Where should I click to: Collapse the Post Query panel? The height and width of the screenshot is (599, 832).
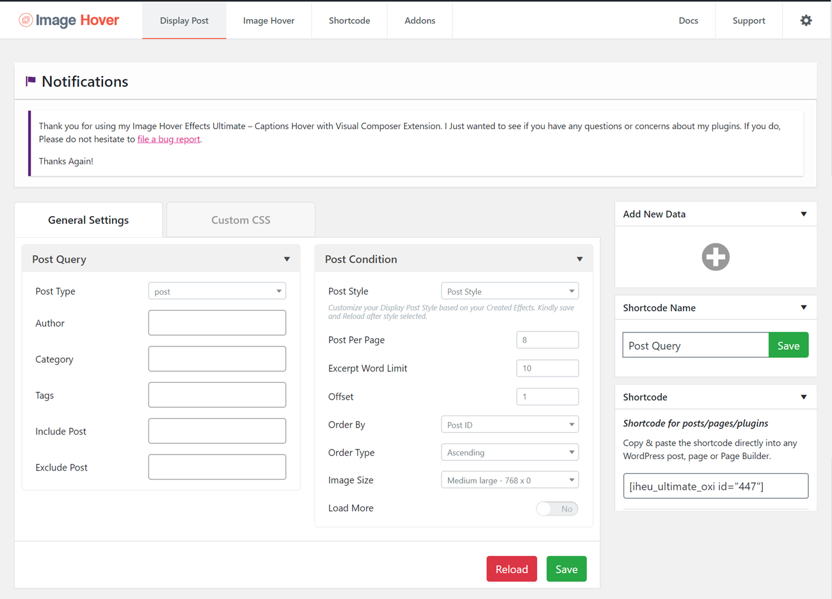coord(287,259)
